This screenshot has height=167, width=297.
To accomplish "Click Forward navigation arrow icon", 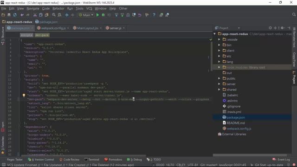I will (72, 15).
